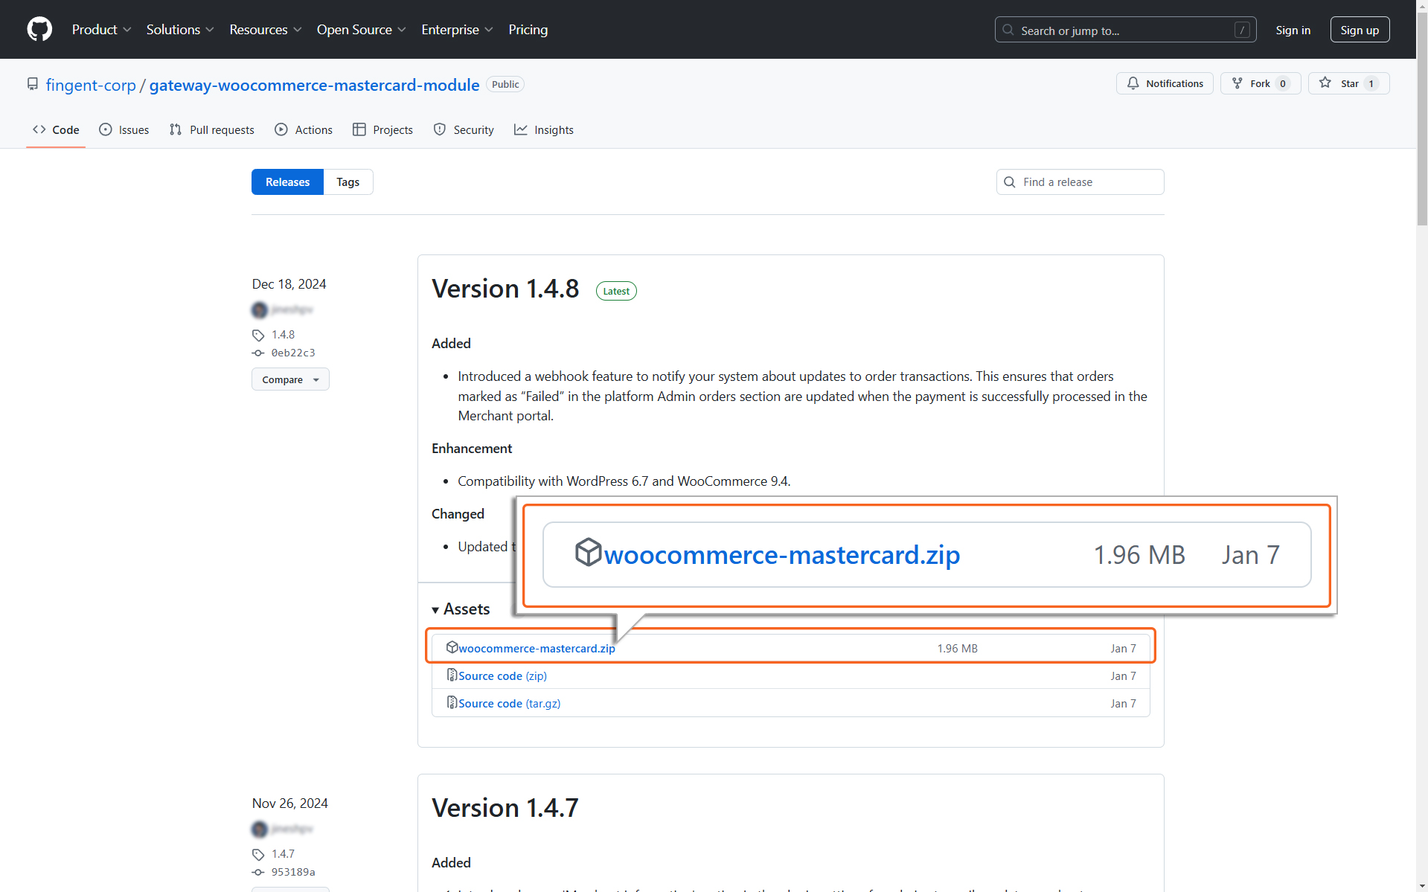
Task: Switch to the Projects tab
Action: pos(382,129)
